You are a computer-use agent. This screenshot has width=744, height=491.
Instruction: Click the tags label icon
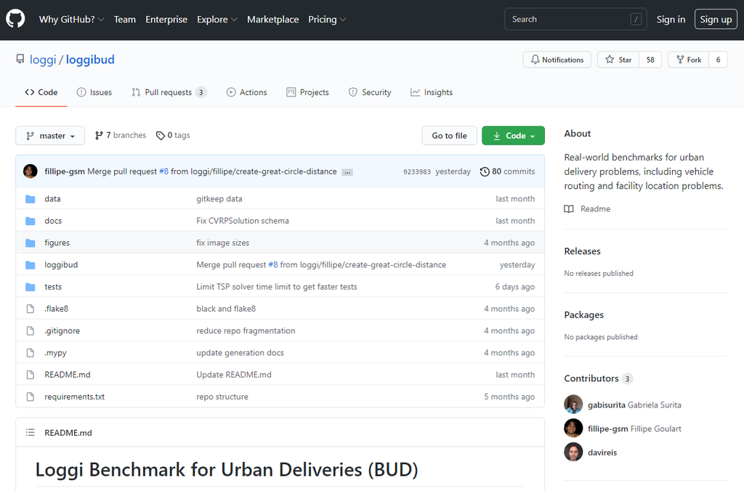click(x=161, y=136)
